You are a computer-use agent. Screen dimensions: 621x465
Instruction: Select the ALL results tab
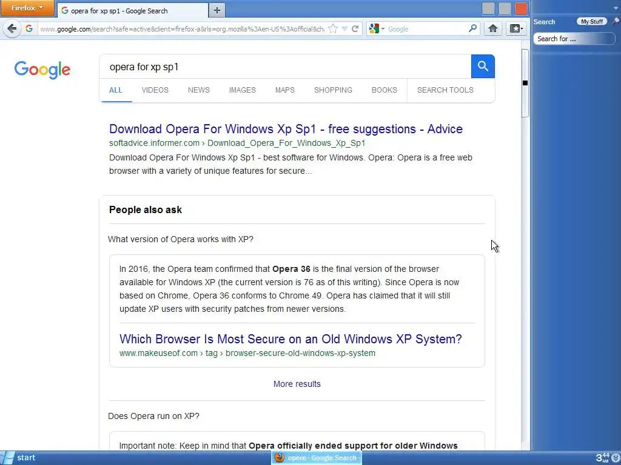click(116, 90)
